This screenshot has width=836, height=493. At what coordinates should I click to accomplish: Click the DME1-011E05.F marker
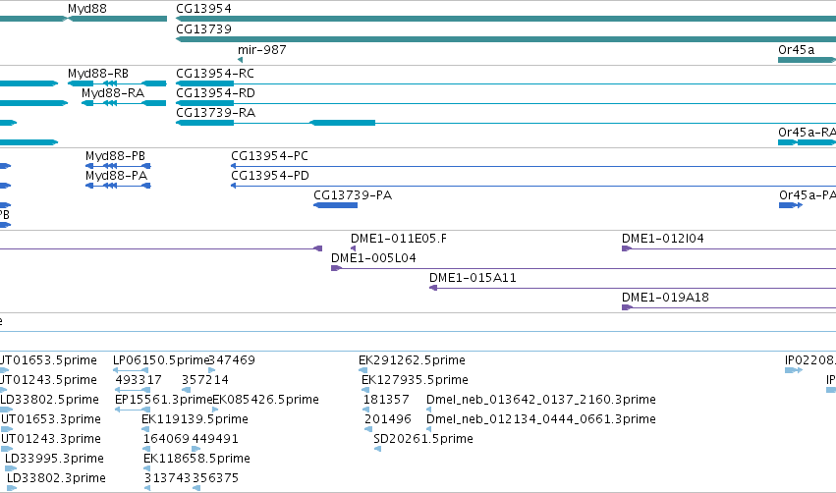coord(353,248)
